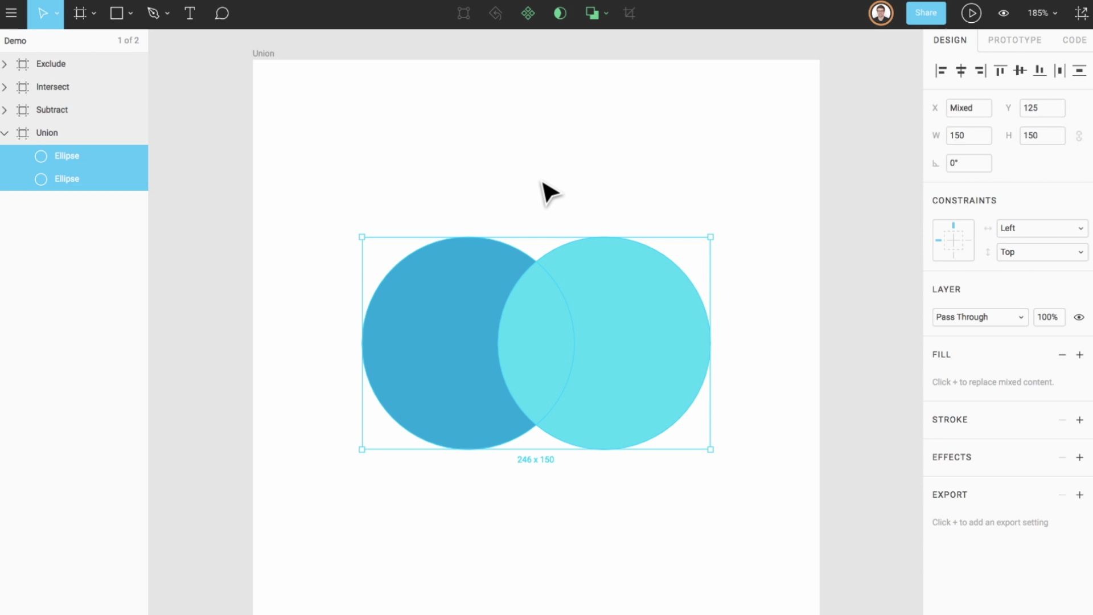Screen dimensions: 1093x615
Task: Edit the width value field
Action: [969, 136]
